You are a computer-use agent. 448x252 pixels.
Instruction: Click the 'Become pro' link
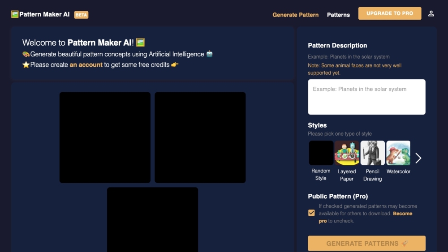pyautogui.click(x=402, y=214)
